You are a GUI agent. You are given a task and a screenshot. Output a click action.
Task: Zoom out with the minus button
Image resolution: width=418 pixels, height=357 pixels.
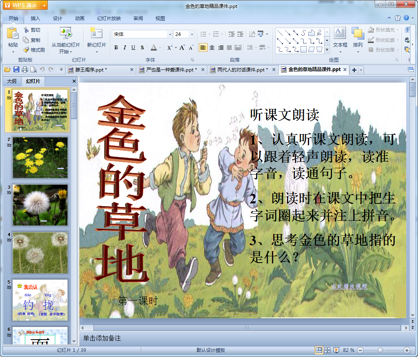(360, 350)
